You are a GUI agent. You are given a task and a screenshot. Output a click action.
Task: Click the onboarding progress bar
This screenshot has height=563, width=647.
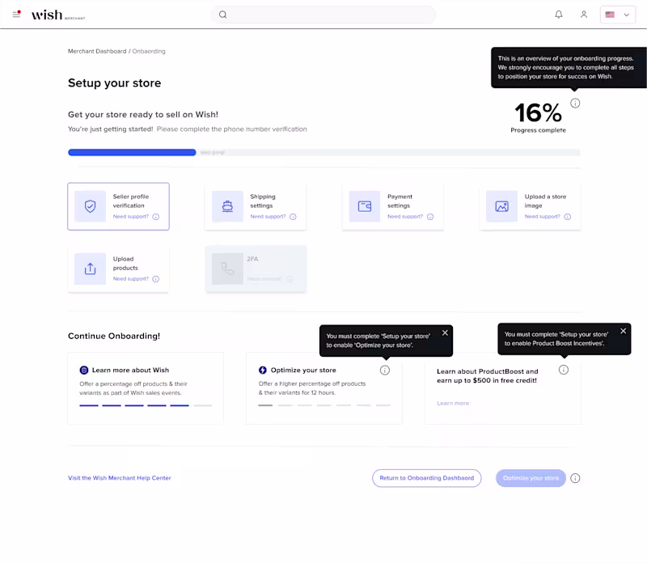tap(324, 152)
